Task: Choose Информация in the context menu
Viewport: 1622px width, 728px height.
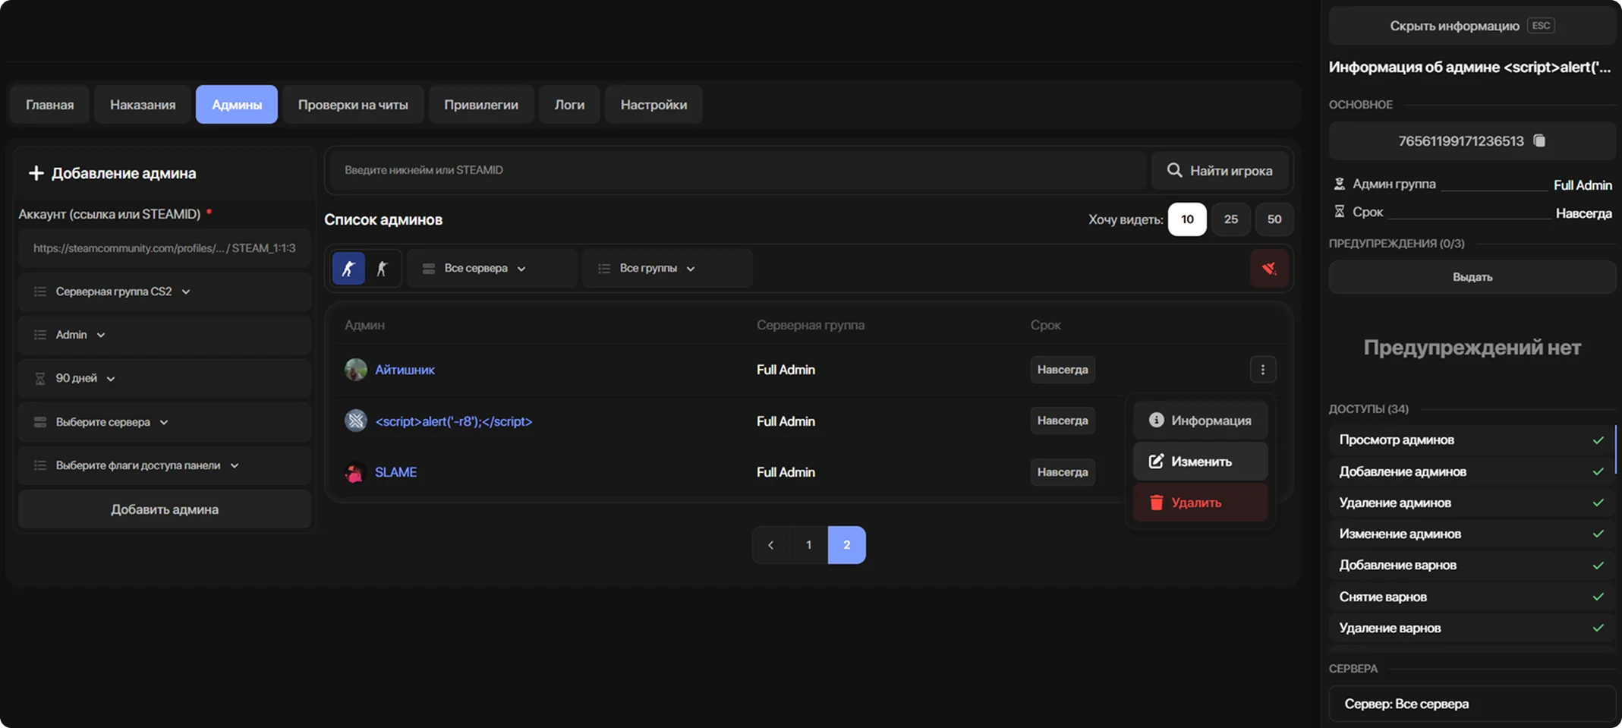Action: (1201, 421)
